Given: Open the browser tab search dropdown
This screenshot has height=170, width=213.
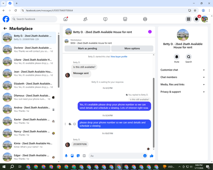Looking at the screenshot, I should [x=3, y=3].
